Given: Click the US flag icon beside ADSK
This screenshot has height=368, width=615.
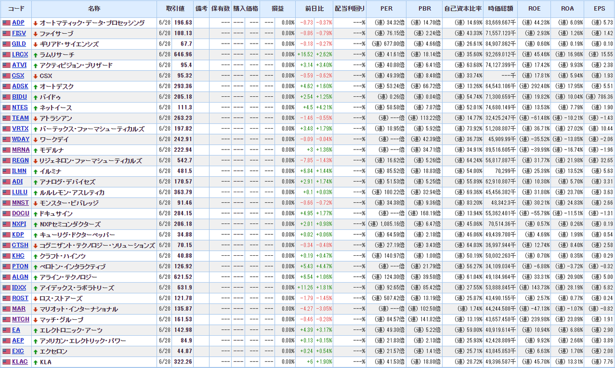Looking at the screenshot, I should [x=6, y=87].
